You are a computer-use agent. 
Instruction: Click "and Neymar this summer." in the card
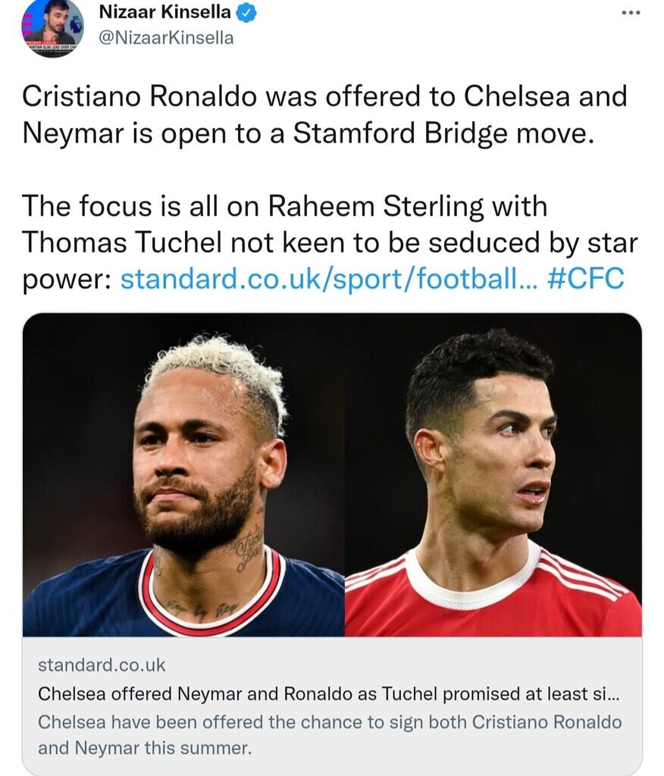pyautogui.click(x=144, y=748)
